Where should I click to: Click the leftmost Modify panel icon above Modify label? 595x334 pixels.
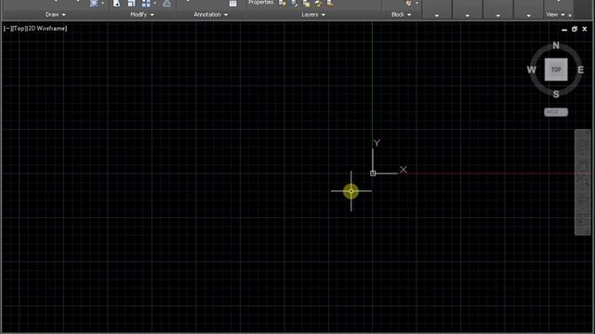click(117, 4)
